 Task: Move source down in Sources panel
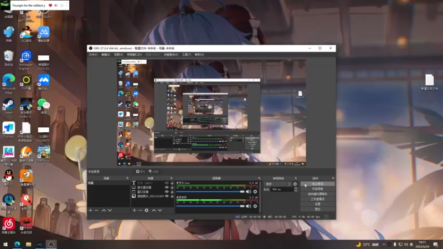tap(160, 210)
